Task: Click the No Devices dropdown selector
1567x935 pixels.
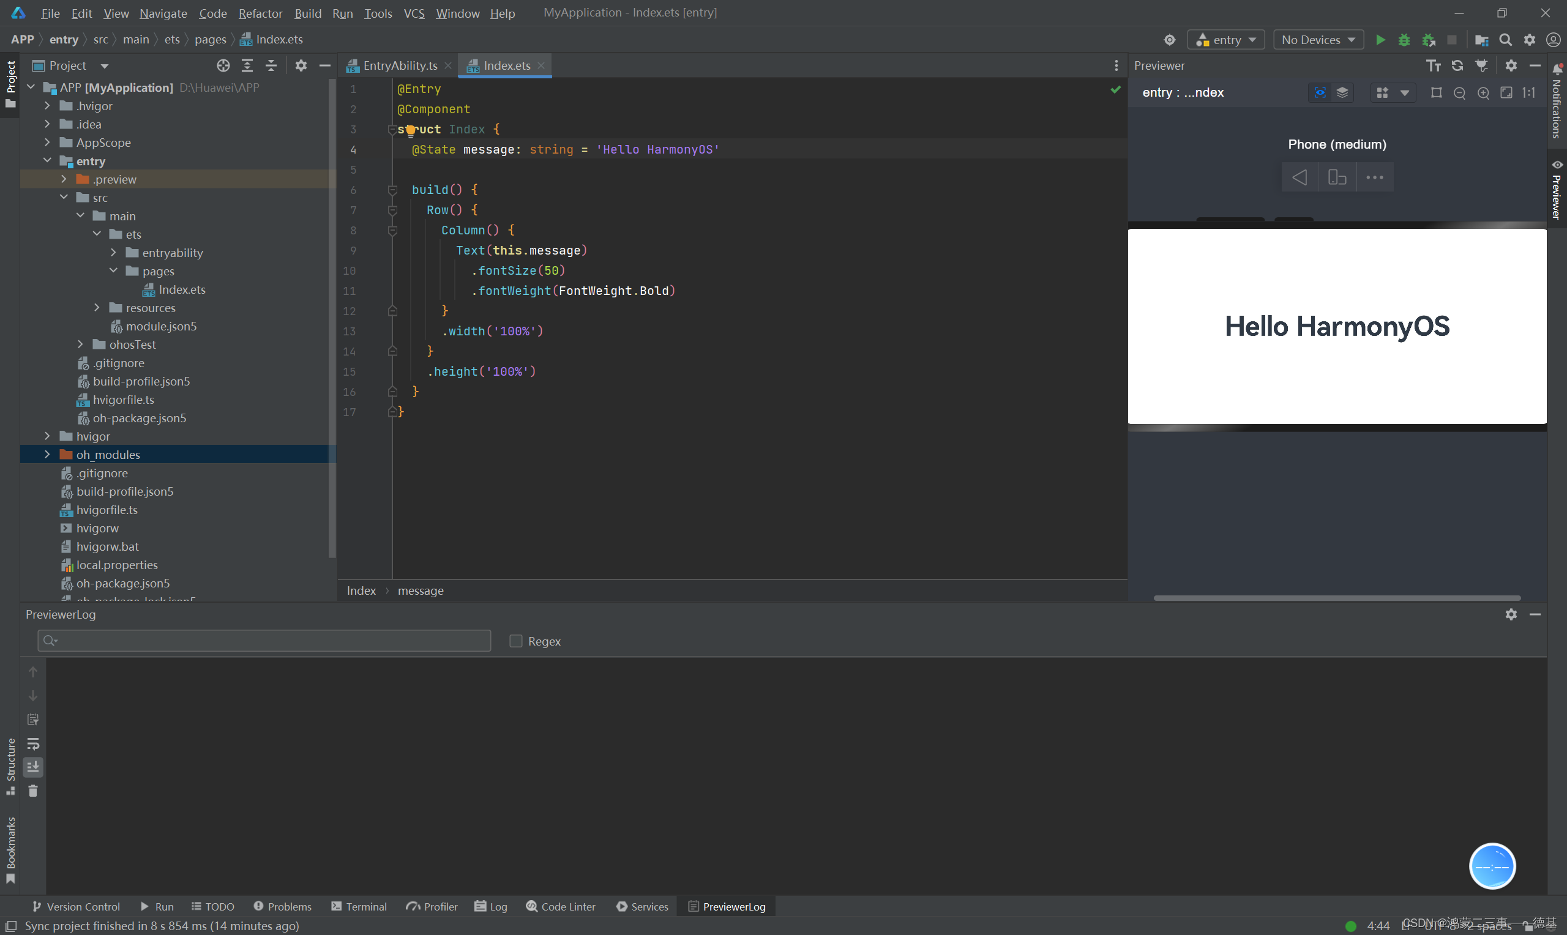Action: pos(1318,39)
